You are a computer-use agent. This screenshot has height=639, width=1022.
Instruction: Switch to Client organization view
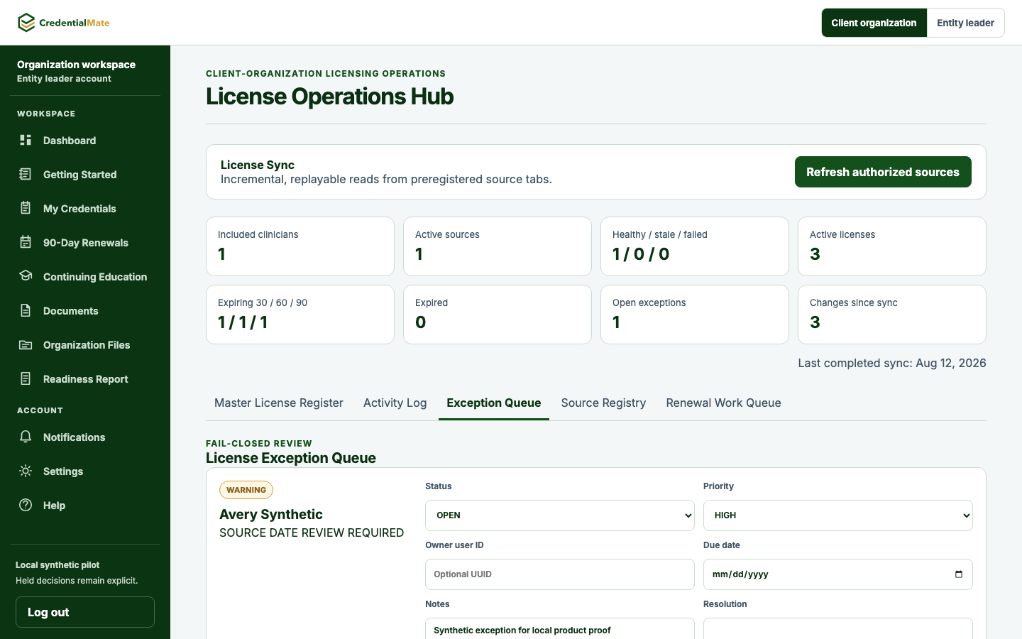(x=874, y=23)
